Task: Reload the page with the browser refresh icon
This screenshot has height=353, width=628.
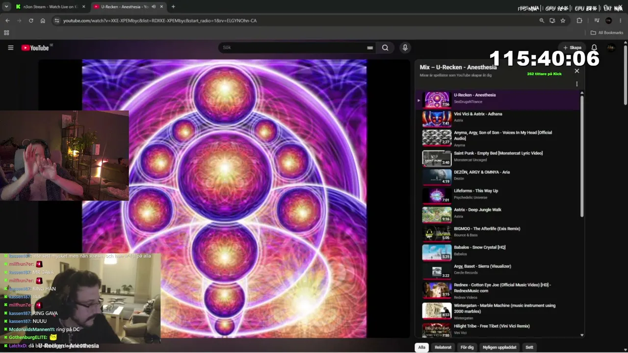Action: (x=31, y=21)
